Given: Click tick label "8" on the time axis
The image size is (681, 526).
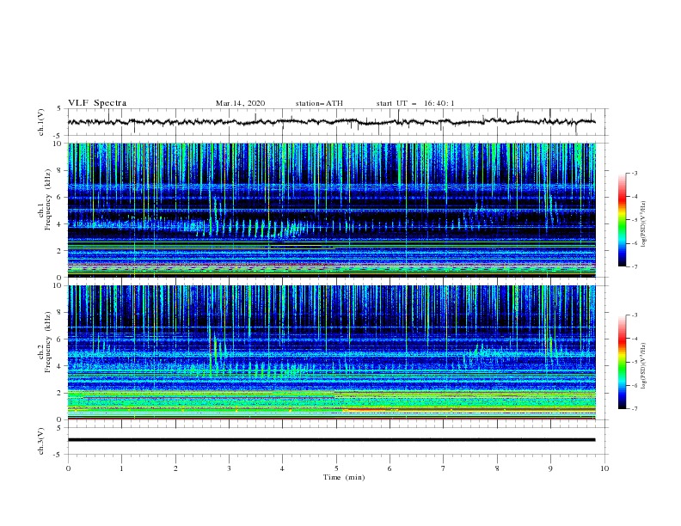Looking at the screenshot, I should (x=497, y=468).
